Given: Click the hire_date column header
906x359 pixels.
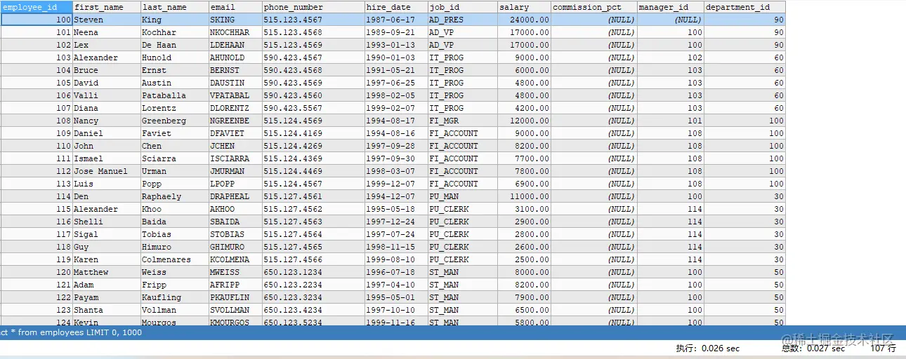Looking at the screenshot, I should 396,7.
